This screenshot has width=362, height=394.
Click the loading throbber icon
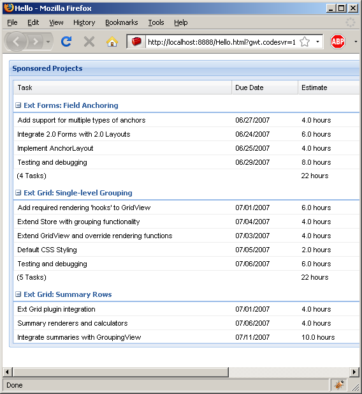pyautogui.click(x=351, y=22)
